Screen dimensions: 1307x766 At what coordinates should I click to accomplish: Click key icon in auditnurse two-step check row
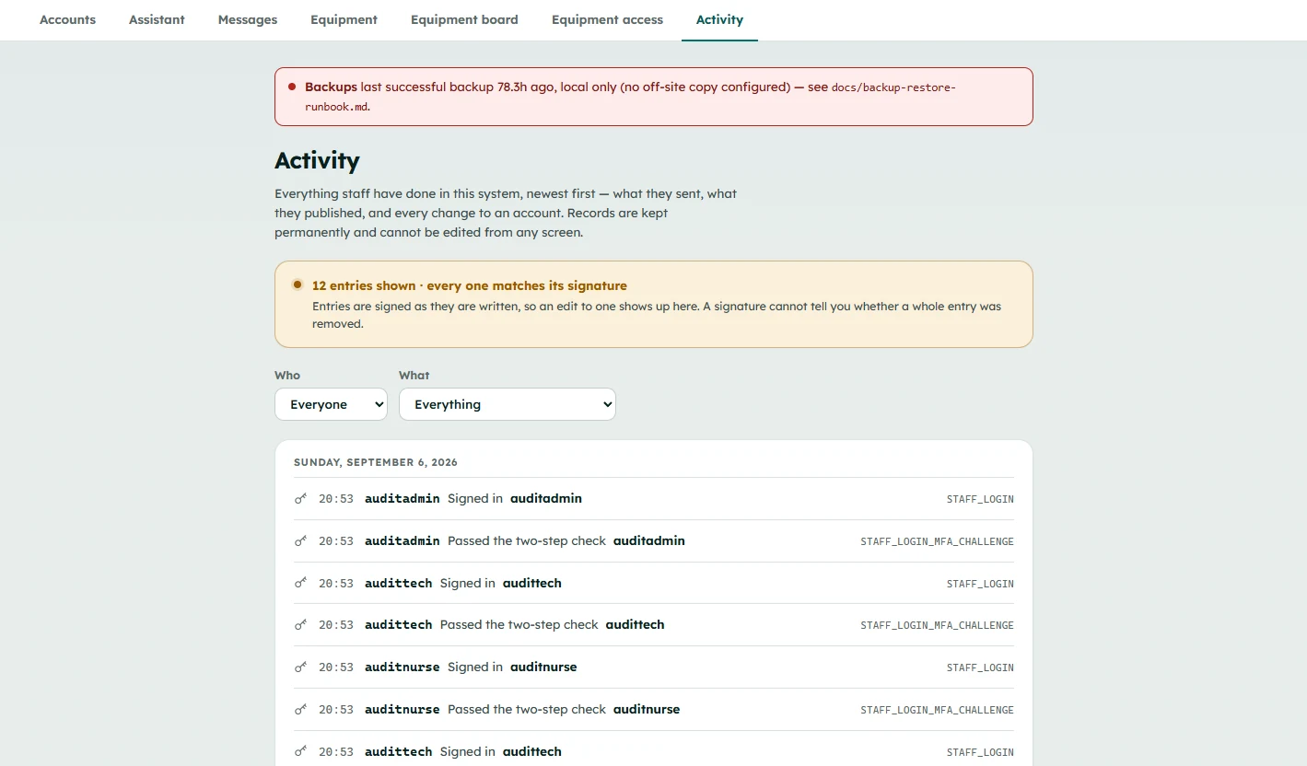point(300,710)
